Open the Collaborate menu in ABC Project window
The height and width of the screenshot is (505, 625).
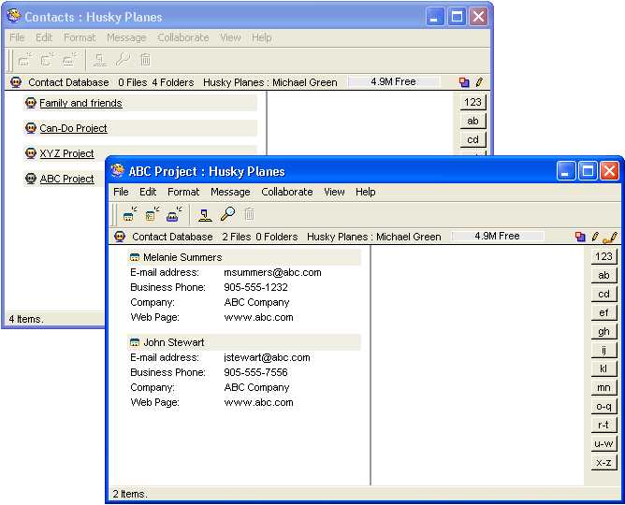(286, 192)
